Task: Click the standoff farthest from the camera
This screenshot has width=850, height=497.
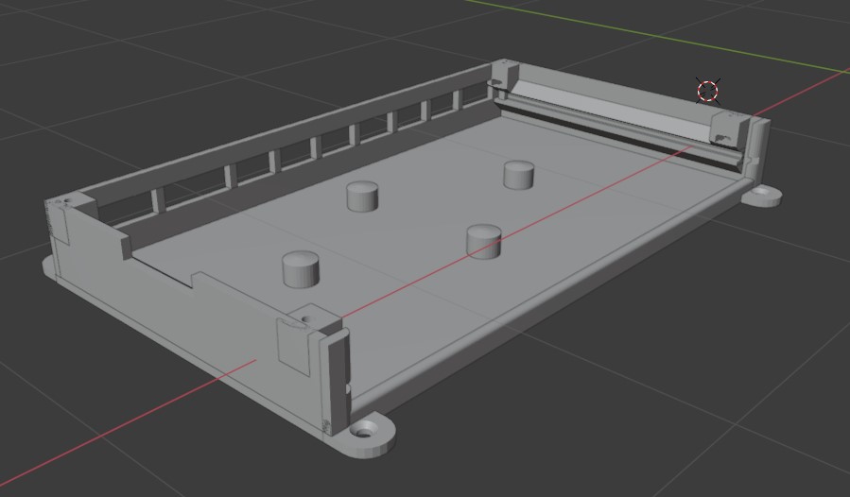Action: click(x=518, y=175)
